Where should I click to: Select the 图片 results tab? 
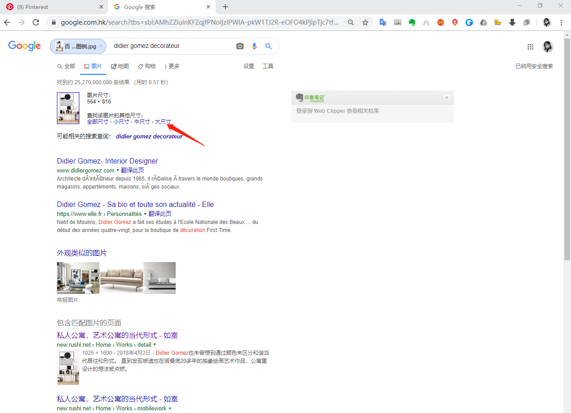[93, 66]
